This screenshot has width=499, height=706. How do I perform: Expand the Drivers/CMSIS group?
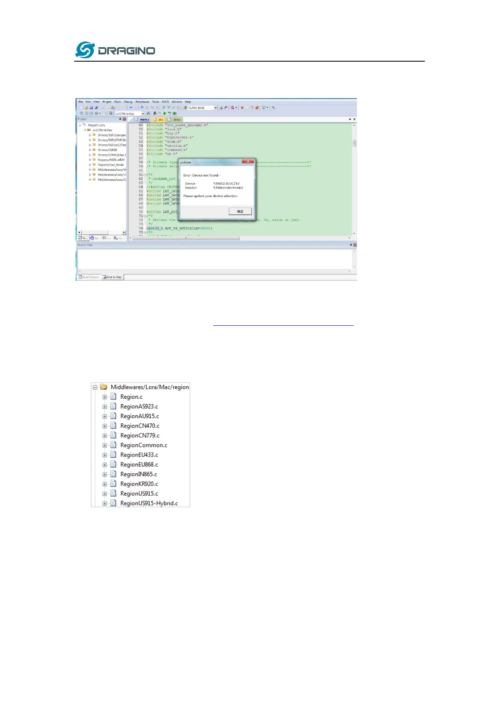tap(90, 150)
